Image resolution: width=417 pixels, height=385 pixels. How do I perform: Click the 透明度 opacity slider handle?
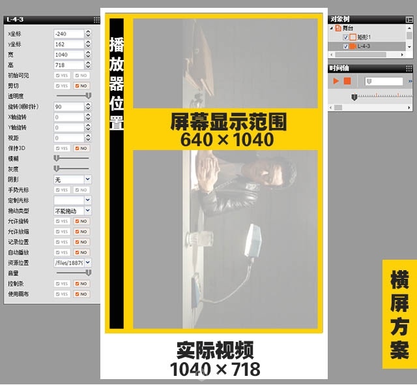[88, 95]
